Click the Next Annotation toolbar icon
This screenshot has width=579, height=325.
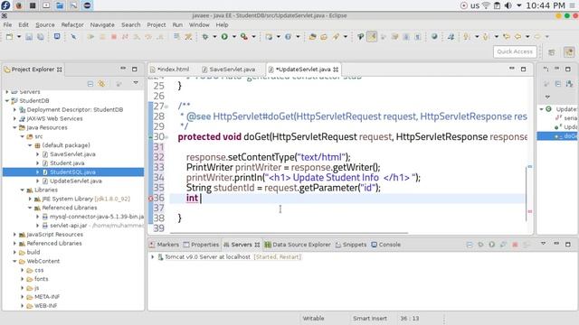tap(467, 37)
